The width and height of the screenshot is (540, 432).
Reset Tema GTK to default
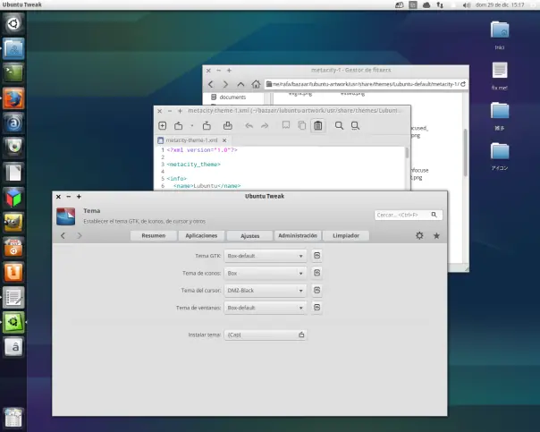click(x=316, y=256)
